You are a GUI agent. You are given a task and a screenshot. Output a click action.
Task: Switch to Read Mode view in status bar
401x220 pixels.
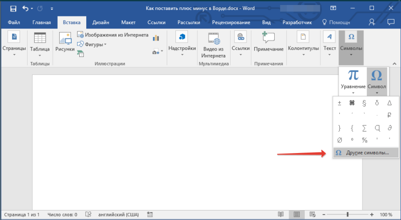pos(281,214)
